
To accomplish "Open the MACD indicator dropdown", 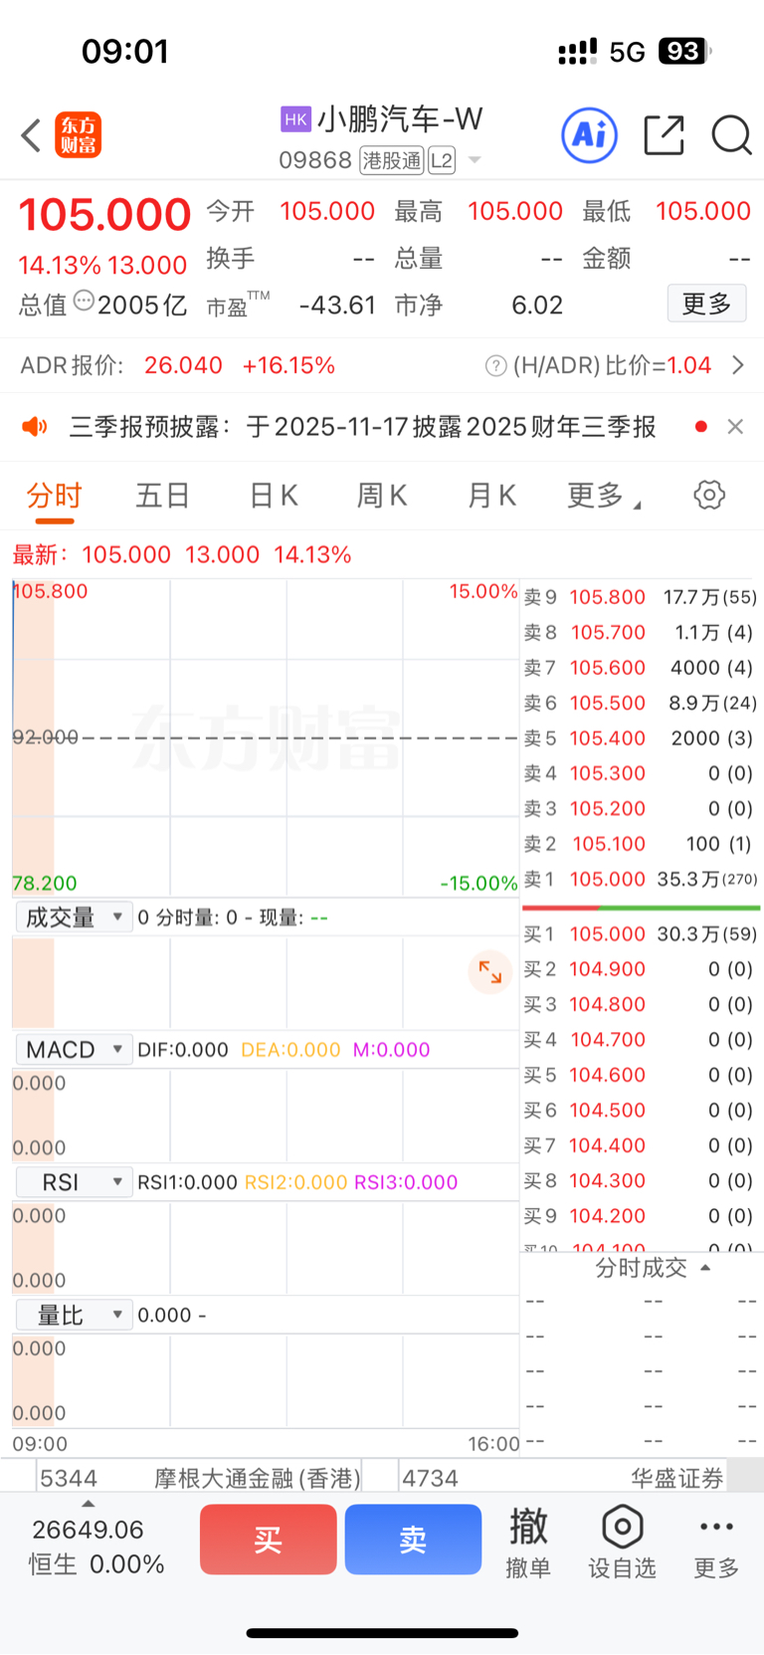I will click(74, 1050).
